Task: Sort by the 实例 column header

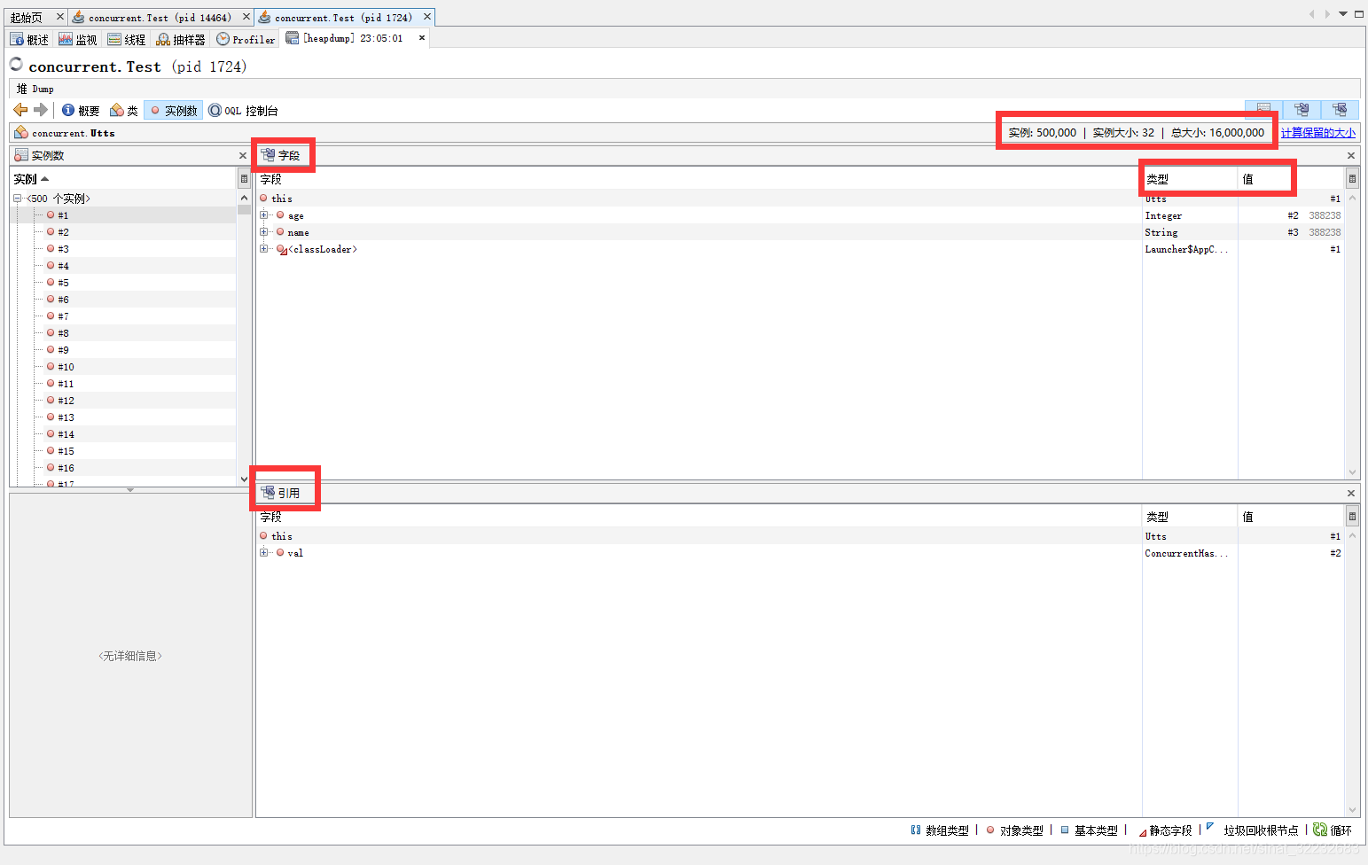Action: [123, 179]
